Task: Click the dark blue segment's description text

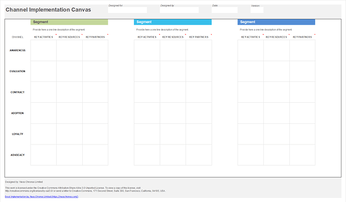Action: click(x=266, y=30)
